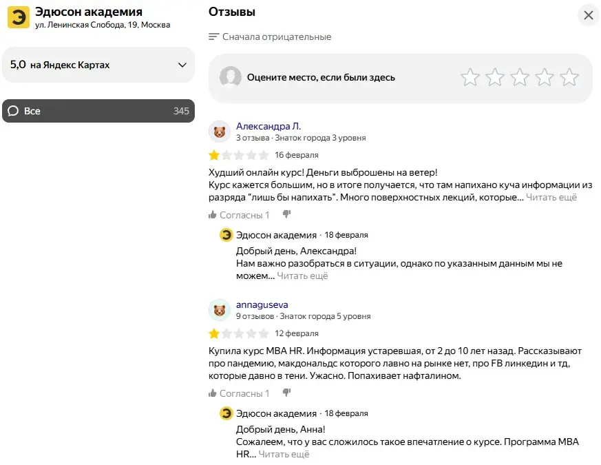Screen dimensions: 601x465
Task: Rate the place with three stars
Action: [520, 77]
